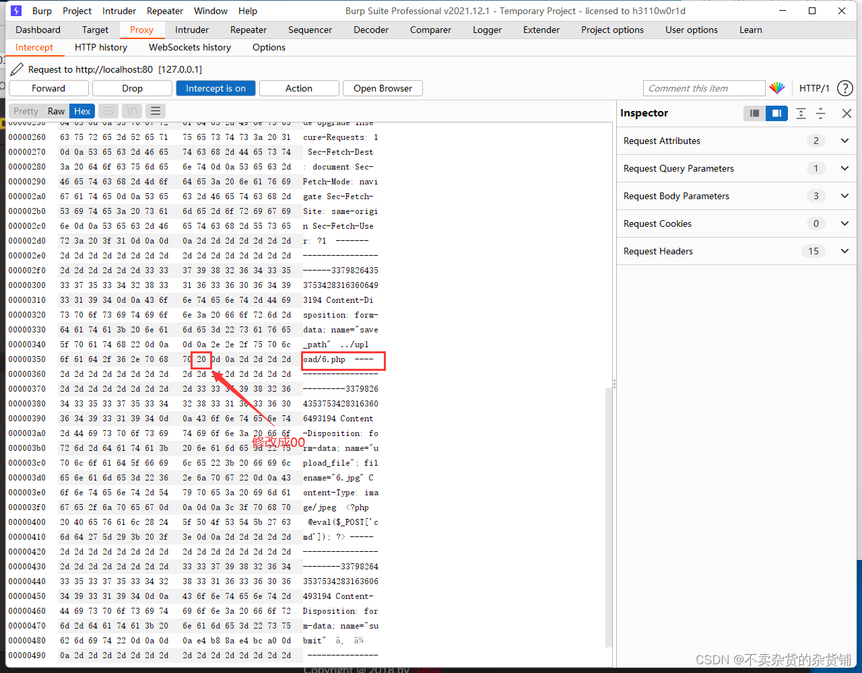This screenshot has width=862, height=673.
Task: Switch to the Dashboard tab
Action: click(x=38, y=30)
